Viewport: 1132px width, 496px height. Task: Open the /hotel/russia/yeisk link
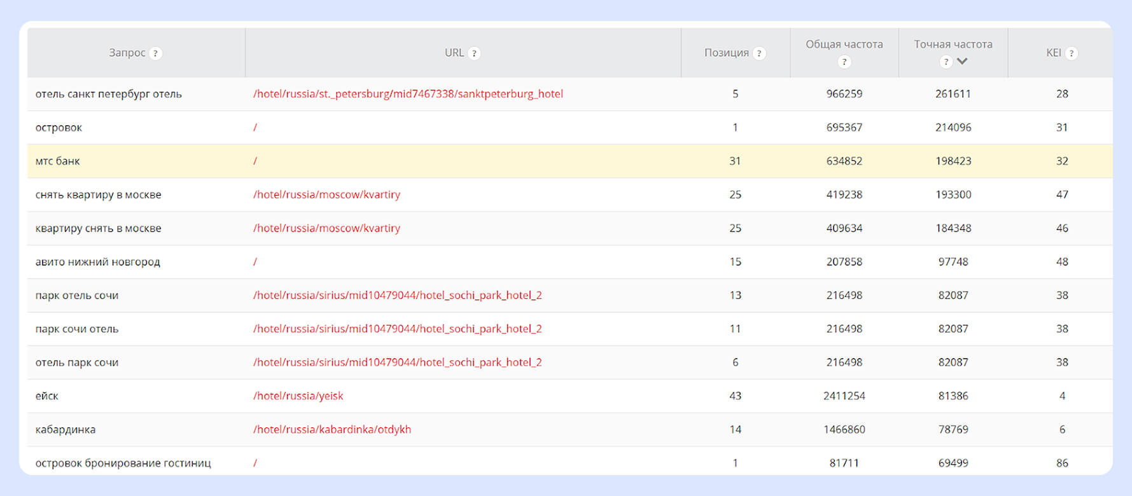pyautogui.click(x=298, y=396)
